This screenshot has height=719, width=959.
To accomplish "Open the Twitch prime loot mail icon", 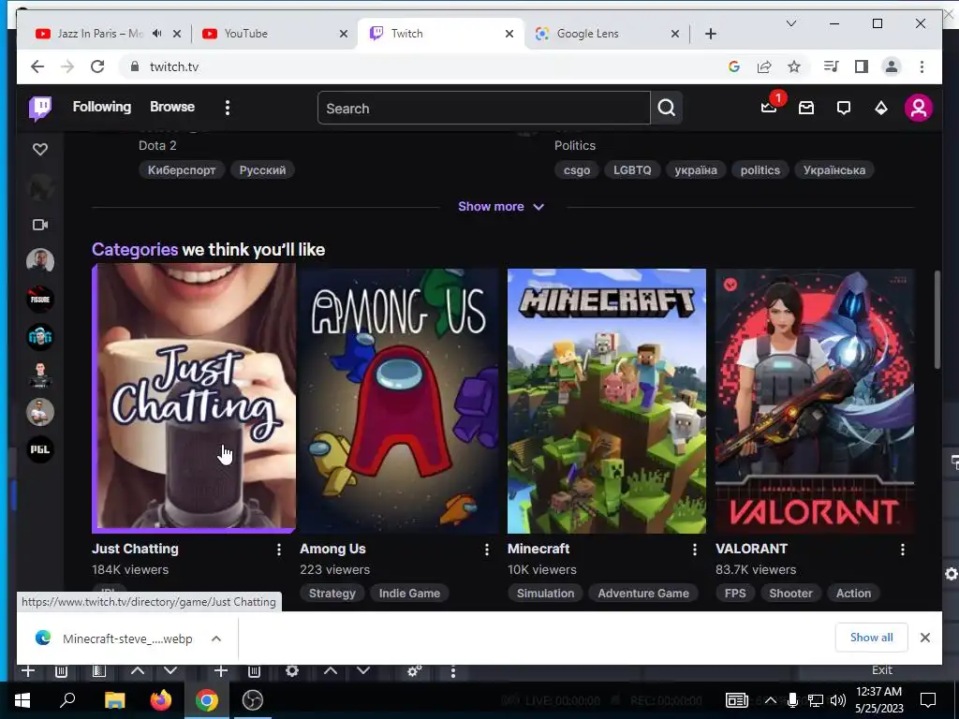I will click(x=806, y=109).
